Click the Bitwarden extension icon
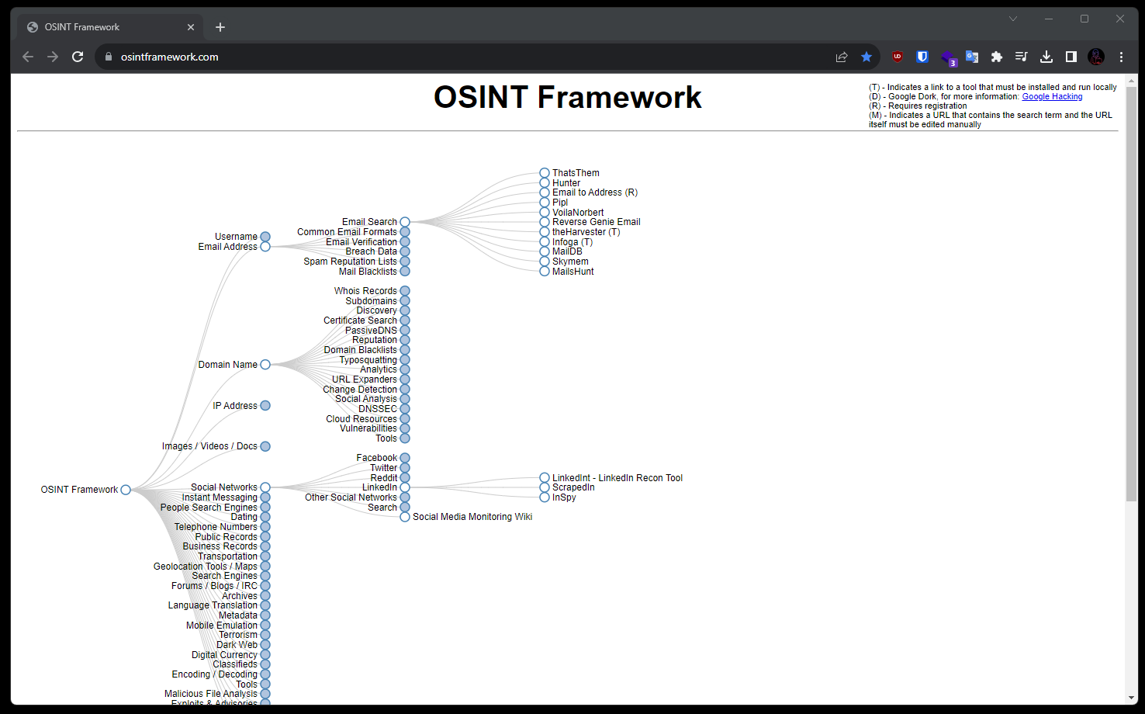 pyautogui.click(x=922, y=57)
